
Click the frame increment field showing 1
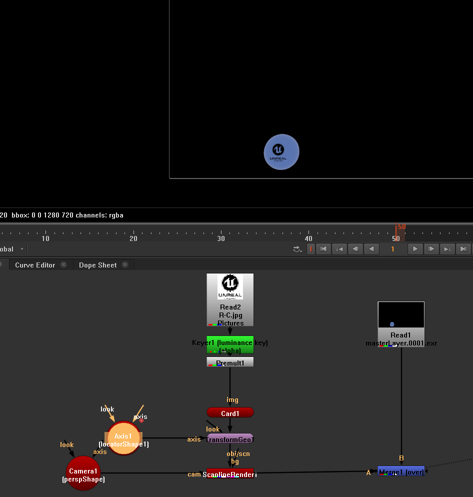point(393,249)
